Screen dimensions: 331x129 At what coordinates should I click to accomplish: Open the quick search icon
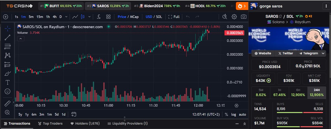point(225,17)
